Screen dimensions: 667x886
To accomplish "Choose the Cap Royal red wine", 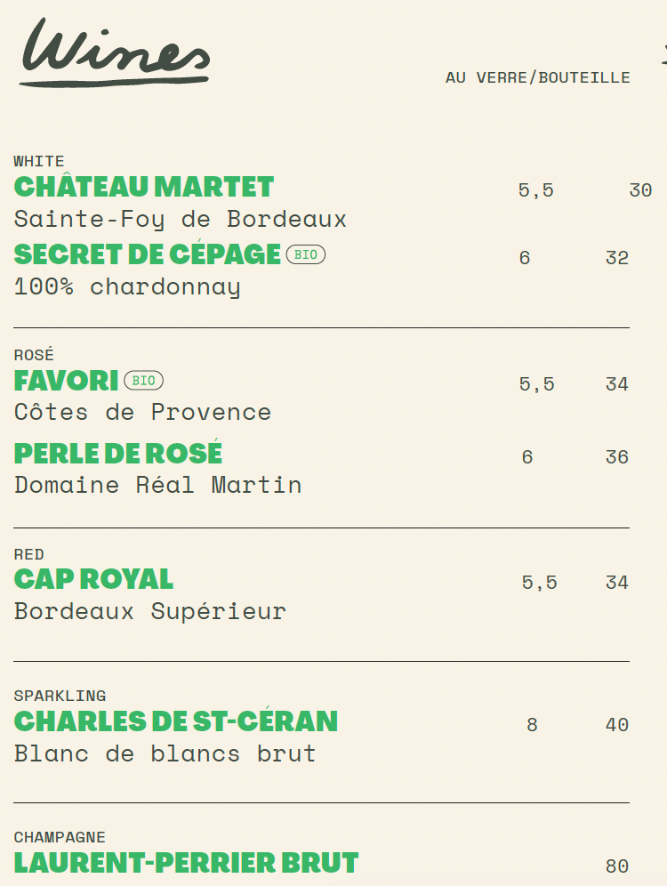I will tap(93, 580).
